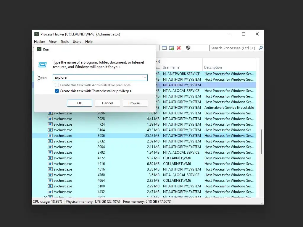
Task: Click the icon of svchost.exe PID 3732
Action: point(50,141)
